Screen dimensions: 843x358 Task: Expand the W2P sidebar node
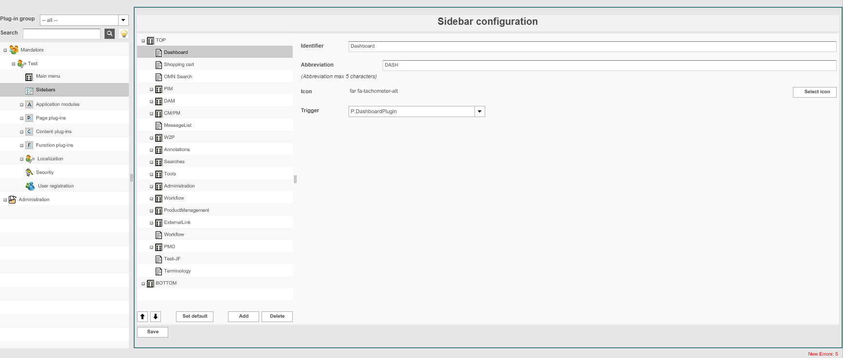[x=152, y=138]
